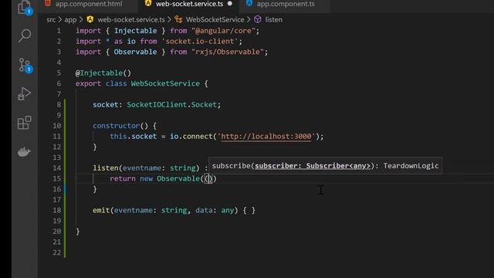Click WebSocketService class name in code

[x=165, y=84]
